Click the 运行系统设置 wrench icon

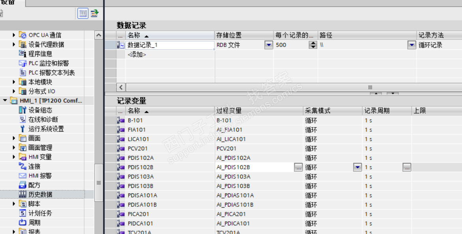click(x=22, y=129)
